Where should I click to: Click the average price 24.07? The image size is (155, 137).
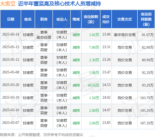pos(106,110)
